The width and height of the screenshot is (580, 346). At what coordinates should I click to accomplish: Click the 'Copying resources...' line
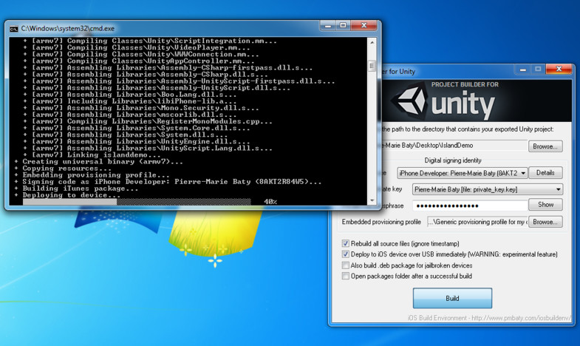point(66,169)
